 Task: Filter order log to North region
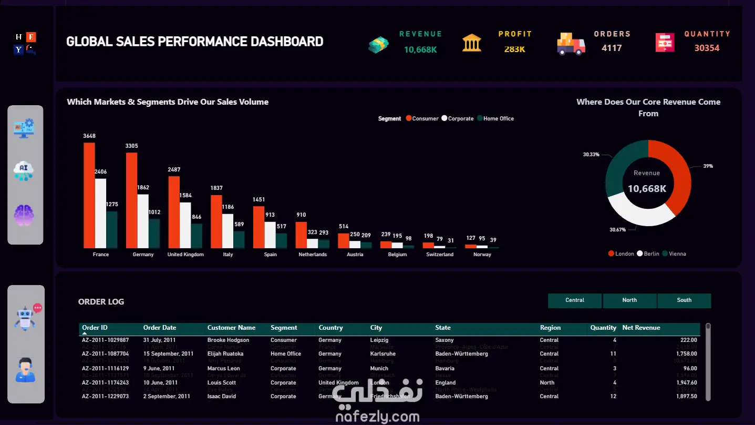629,300
